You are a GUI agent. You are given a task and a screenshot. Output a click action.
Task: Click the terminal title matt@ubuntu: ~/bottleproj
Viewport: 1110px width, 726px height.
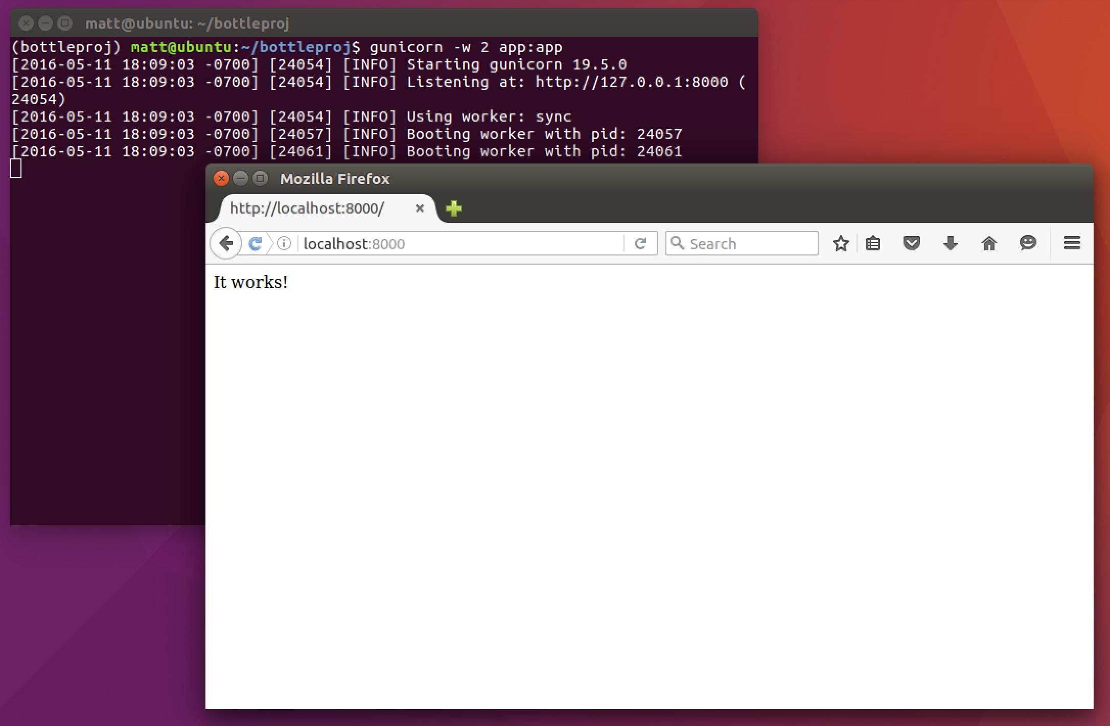pyautogui.click(x=187, y=24)
